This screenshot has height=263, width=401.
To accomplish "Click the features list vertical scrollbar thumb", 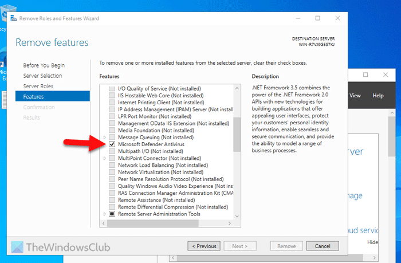I will point(237,135).
